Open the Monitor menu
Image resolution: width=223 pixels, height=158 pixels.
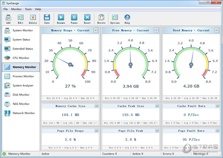coord(16,9)
